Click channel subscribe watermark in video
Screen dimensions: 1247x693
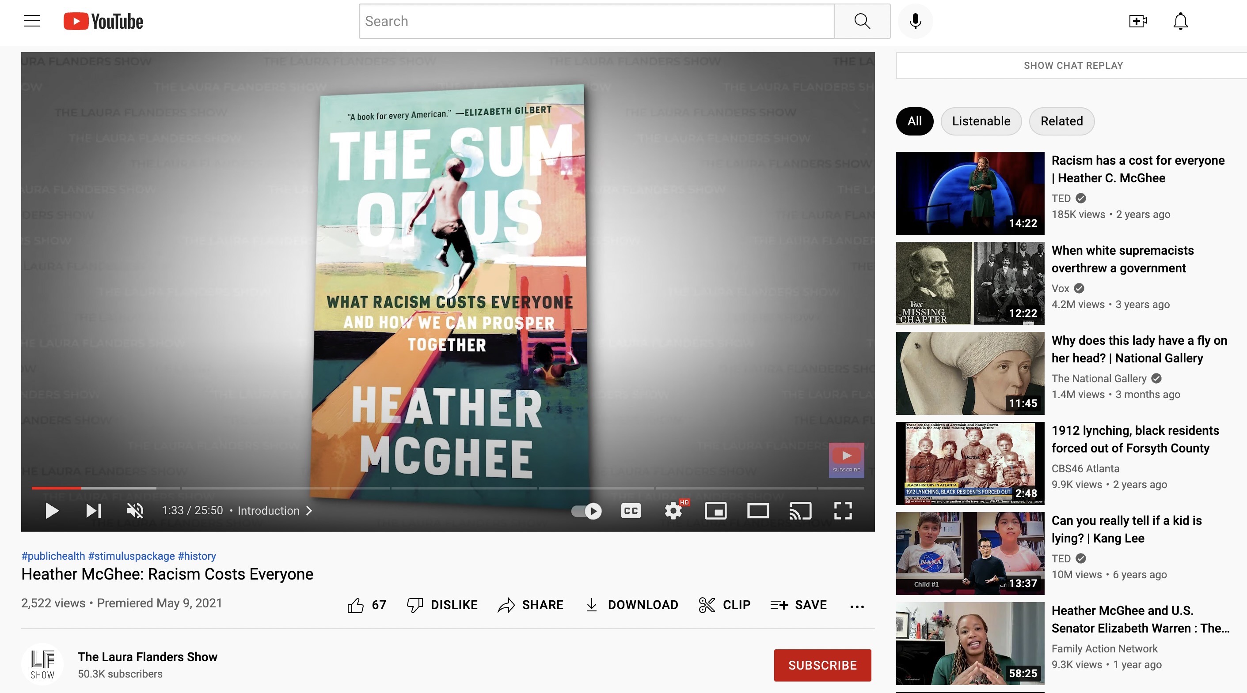point(846,460)
